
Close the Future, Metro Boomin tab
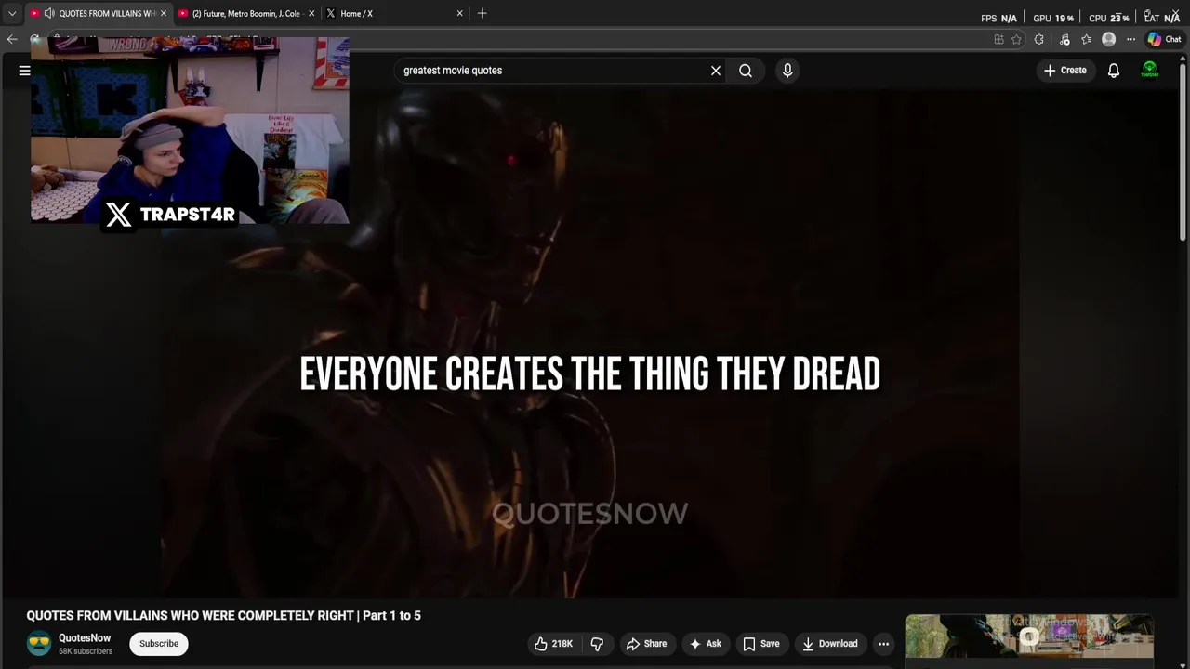[311, 14]
